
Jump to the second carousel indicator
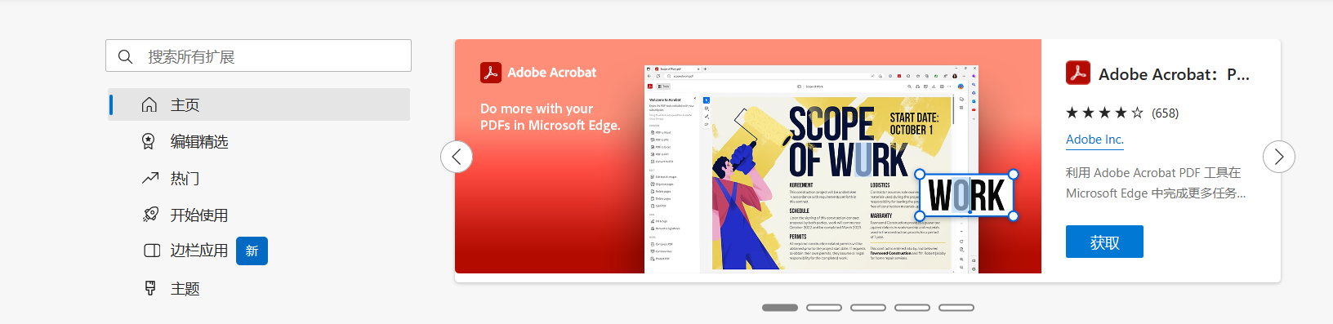point(824,308)
